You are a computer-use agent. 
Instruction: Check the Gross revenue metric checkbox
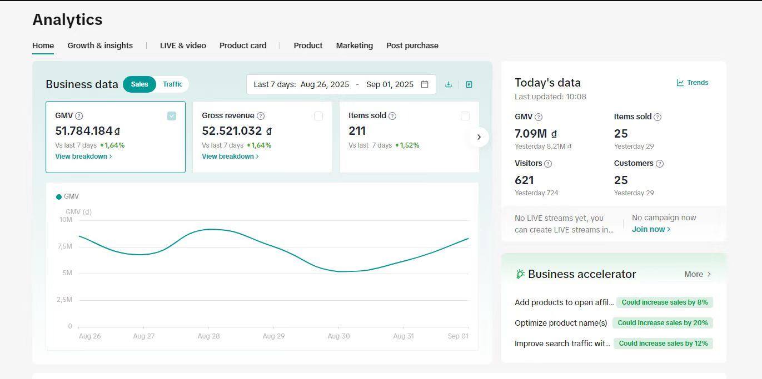tap(318, 116)
